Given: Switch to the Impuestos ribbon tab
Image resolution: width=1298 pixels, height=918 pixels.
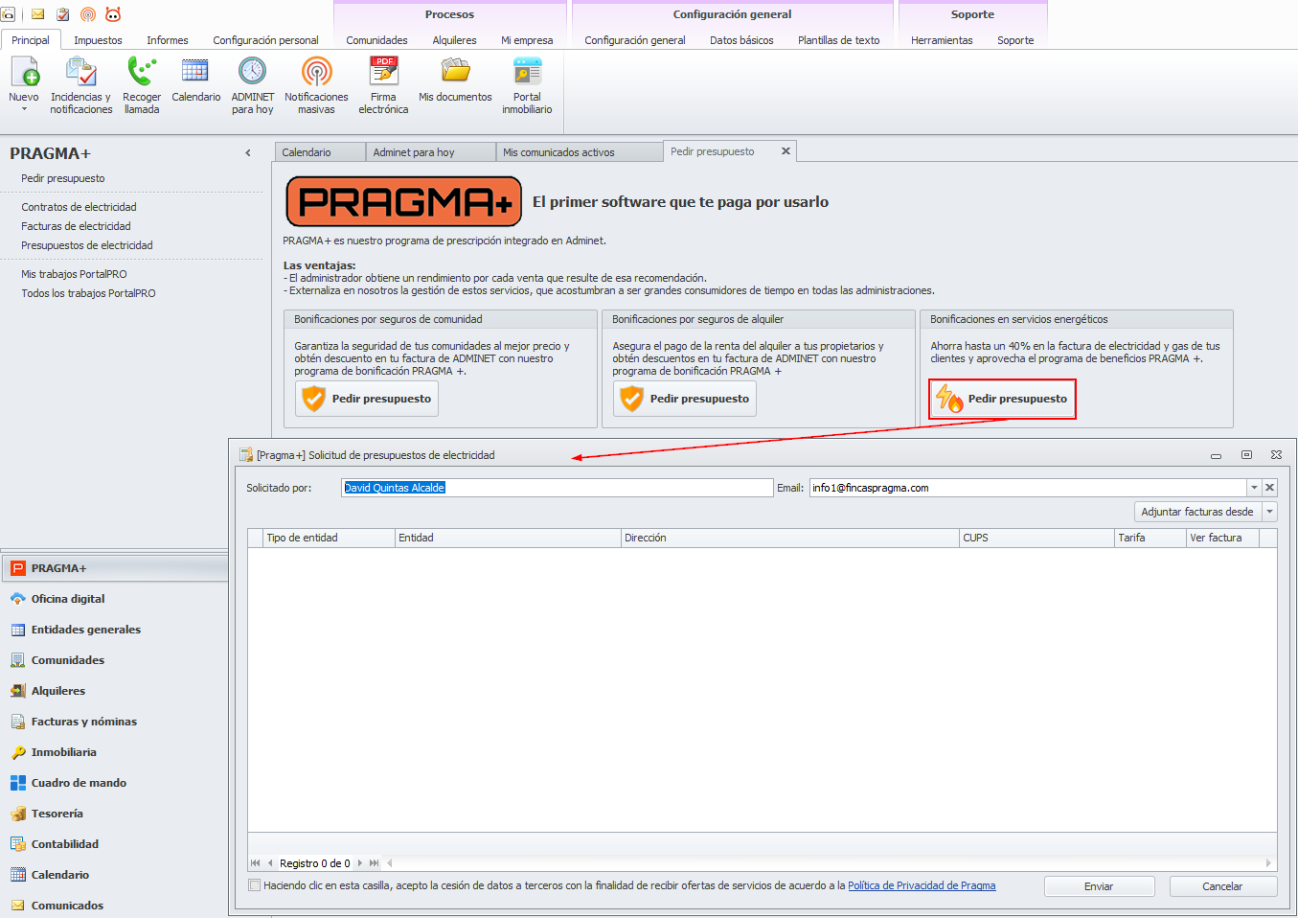Looking at the screenshot, I should pos(98,40).
